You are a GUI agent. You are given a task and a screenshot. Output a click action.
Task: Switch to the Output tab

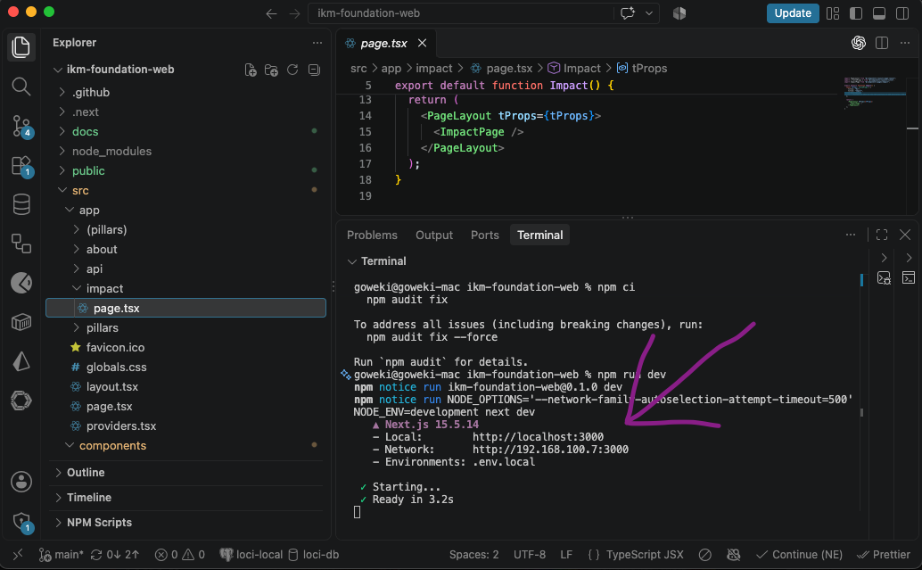(434, 235)
